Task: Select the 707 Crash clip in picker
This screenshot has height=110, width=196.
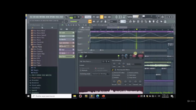Action: (x=67, y=33)
